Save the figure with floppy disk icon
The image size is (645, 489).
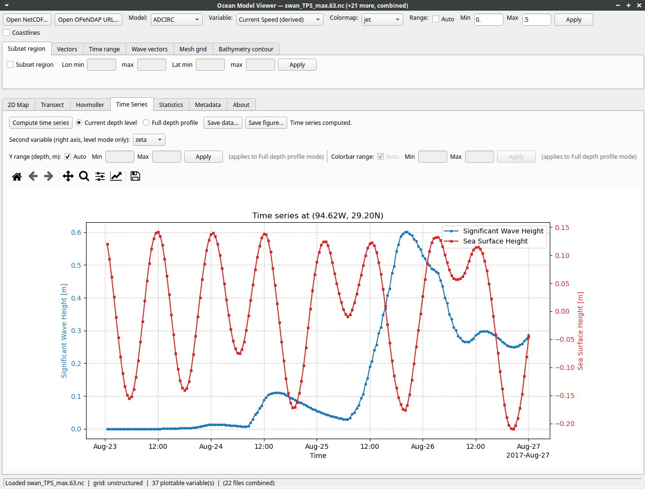[x=135, y=176]
